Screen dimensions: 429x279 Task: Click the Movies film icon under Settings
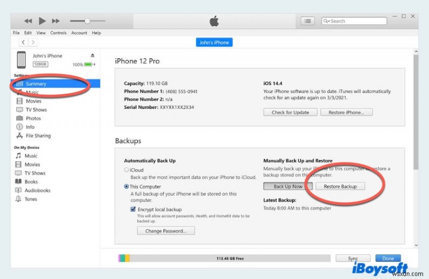pyautogui.click(x=19, y=101)
